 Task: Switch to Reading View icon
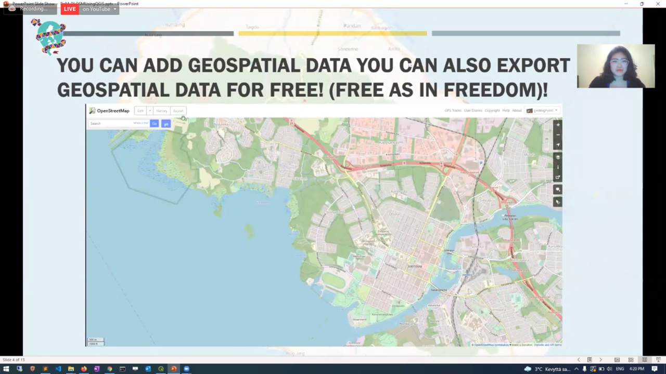(x=644, y=359)
